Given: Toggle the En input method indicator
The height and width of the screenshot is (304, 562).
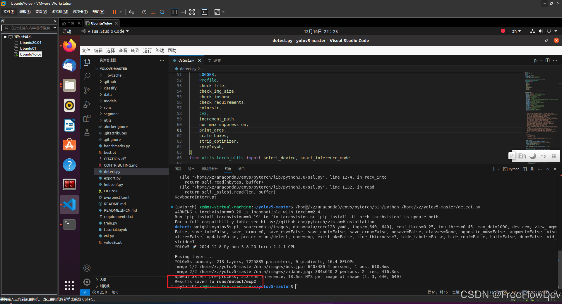Looking at the screenshot, I should coord(522,156).
